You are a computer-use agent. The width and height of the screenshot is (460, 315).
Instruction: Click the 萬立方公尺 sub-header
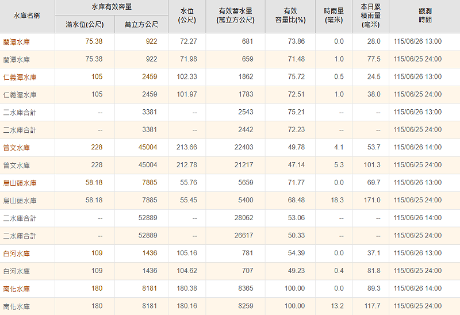141,24
